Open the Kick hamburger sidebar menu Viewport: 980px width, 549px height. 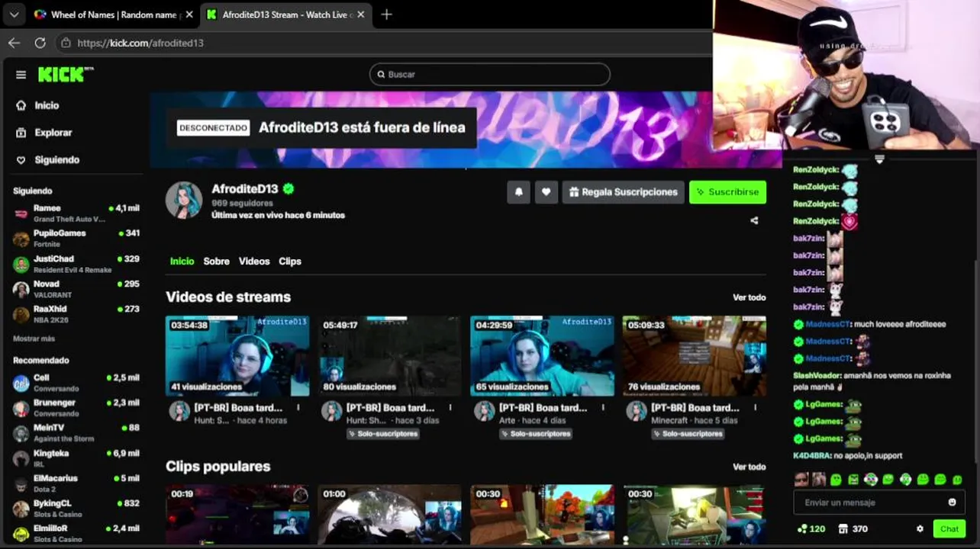coord(21,75)
